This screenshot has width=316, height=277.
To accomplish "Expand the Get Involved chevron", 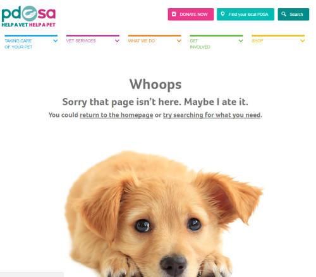I will tap(241, 40).
